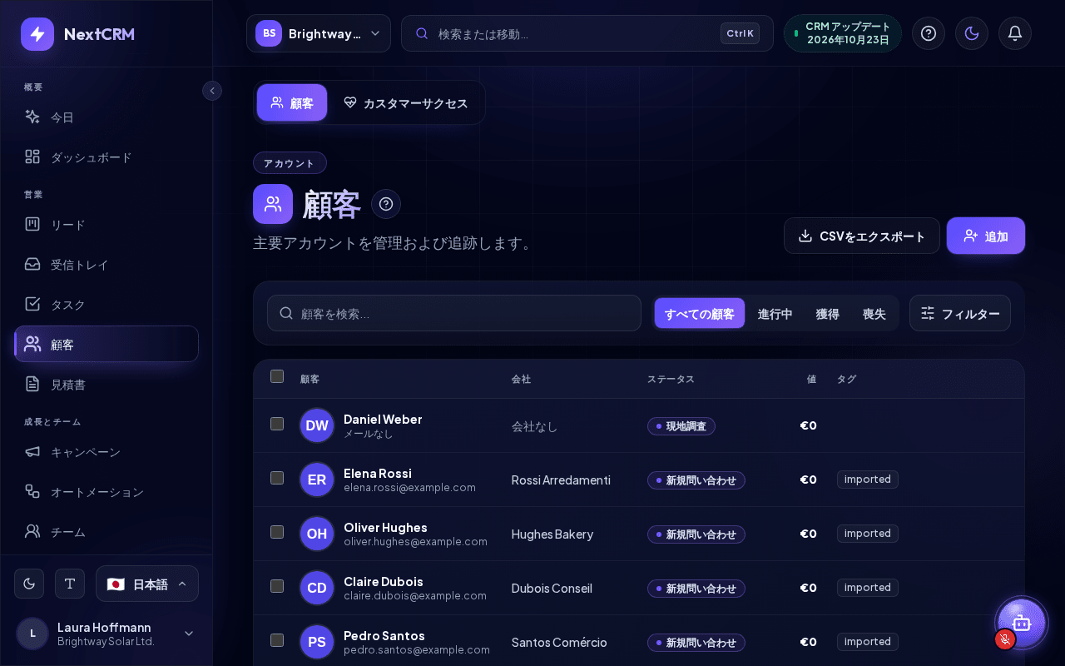Click the CSVをエクスポート button
The image size is (1065, 666).
tap(862, 236)
